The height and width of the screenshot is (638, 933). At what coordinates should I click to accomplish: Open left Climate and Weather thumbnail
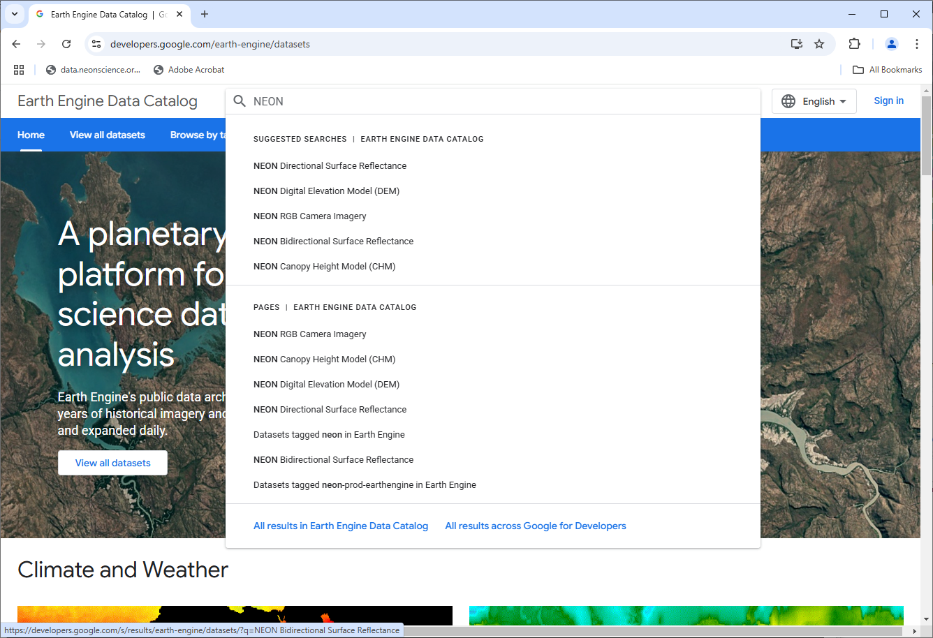(x=235, y=615)
